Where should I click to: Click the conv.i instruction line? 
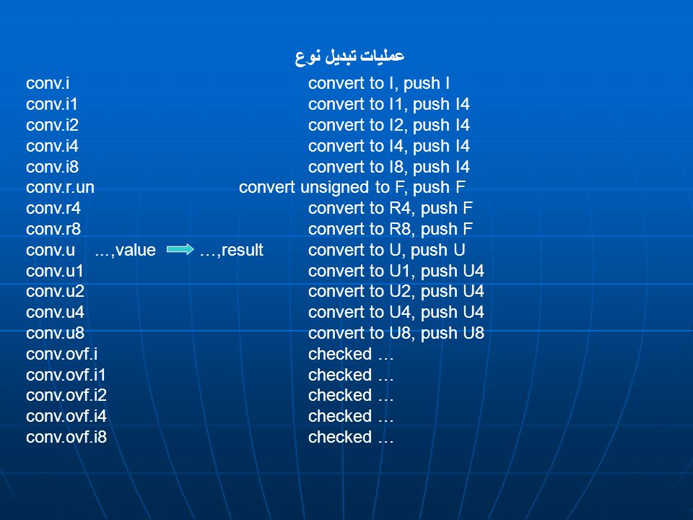[48, 83]
